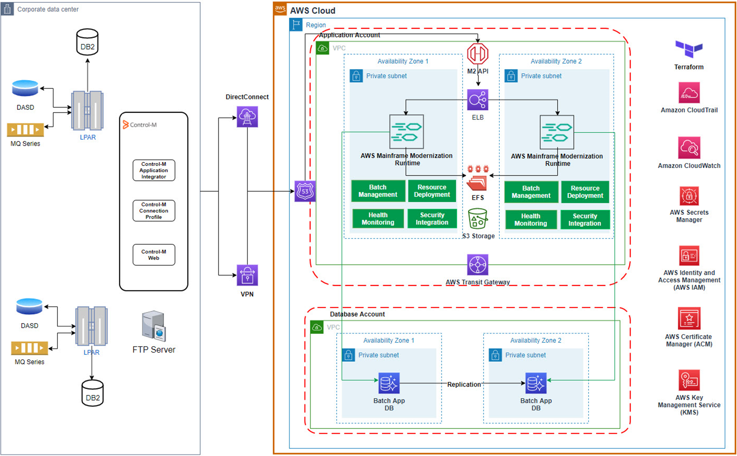737x456 pixels.
Task: Click the Private subnet lock icon in Availability Zone 1
Action: (x=356, y=76)
